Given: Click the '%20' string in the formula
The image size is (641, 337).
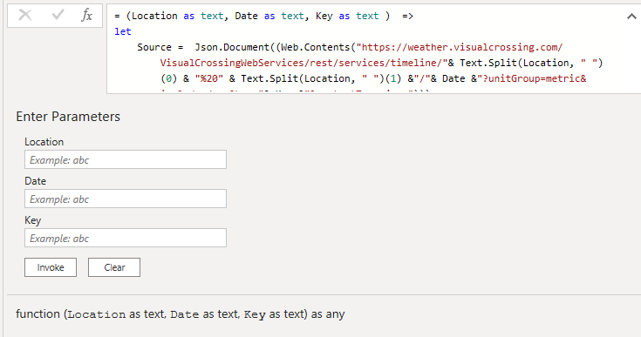Looking at the screenshot, I should click(209, 78).
